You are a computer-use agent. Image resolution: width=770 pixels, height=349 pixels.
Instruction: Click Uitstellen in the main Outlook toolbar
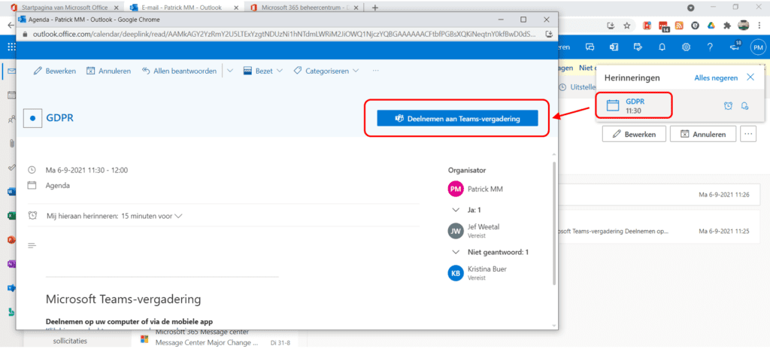point(577,86)
